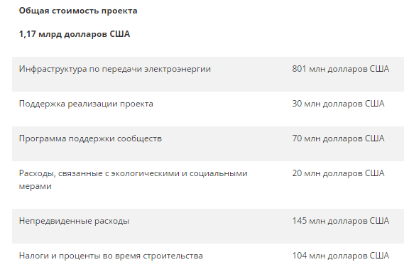Click the word 'социальными' in fourth row
Screen dimensions: 404x272
pos(219,173)
